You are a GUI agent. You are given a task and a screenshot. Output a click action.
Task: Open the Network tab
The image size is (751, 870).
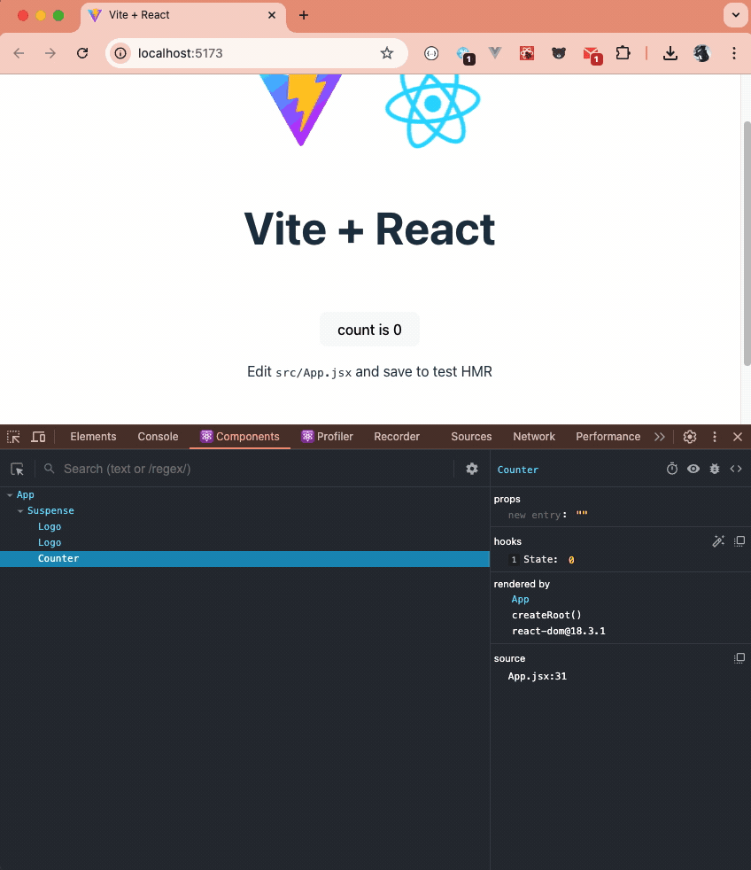click(x=534, y=437)
